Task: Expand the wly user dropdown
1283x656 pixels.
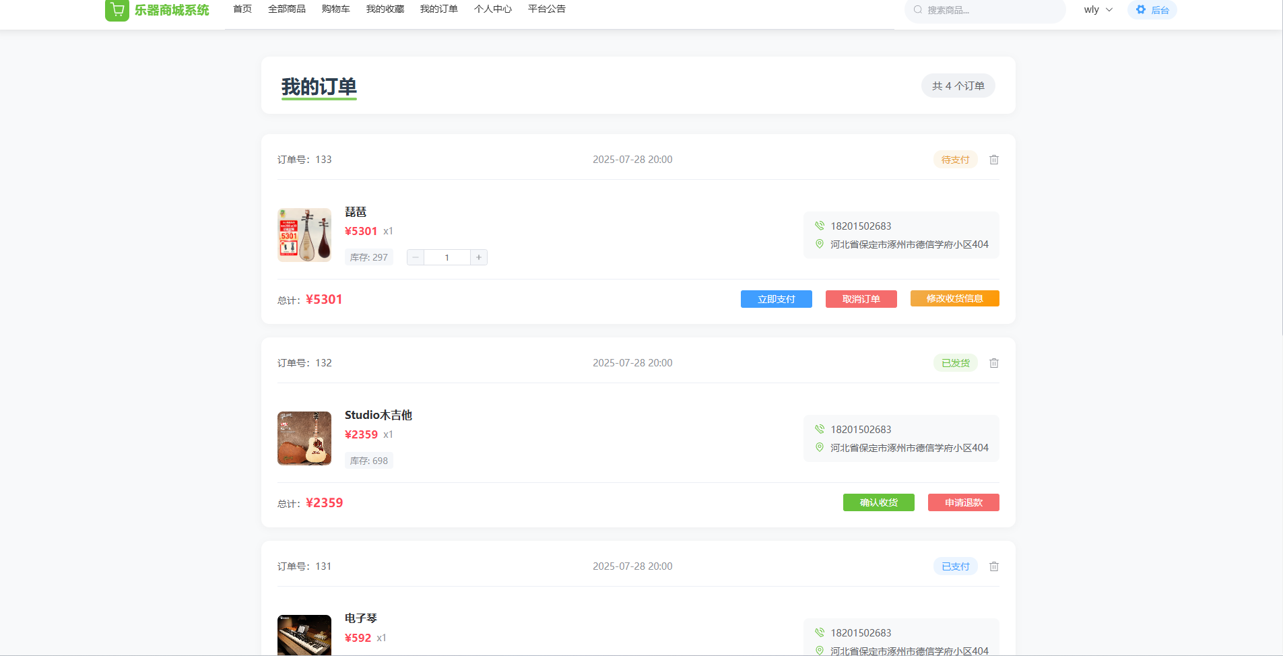Action: (x=1098, y=9)
